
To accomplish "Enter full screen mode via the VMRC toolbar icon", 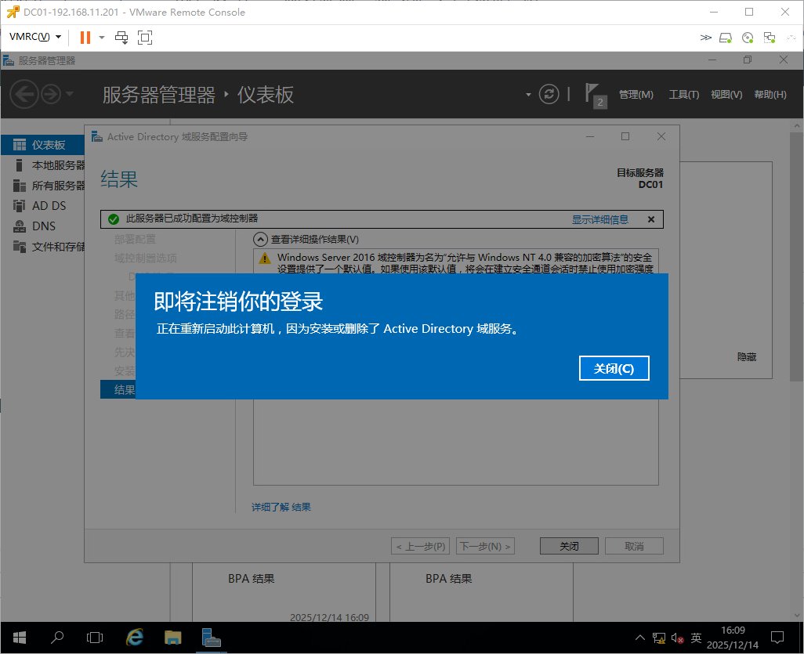I will (x=145, y=38).
